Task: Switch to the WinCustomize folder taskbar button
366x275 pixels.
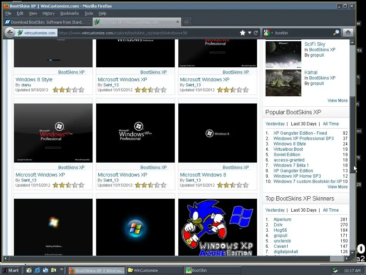Action: [x=155, y=270]
